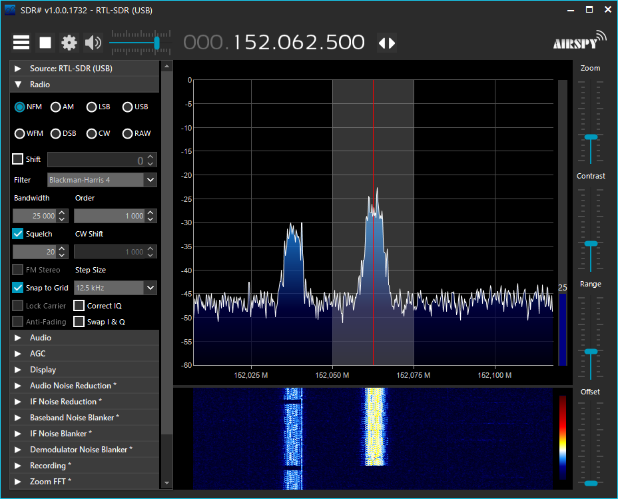Image resolution: width=618 pixels, height=499 pixels.
Task: Enable the Swap I & Q checkbox
Action: click(79, 322)
